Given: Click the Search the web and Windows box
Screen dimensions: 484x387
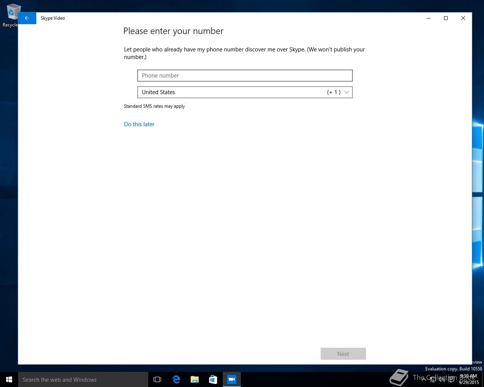Looking at the screenshot, I should pos(83,379).
